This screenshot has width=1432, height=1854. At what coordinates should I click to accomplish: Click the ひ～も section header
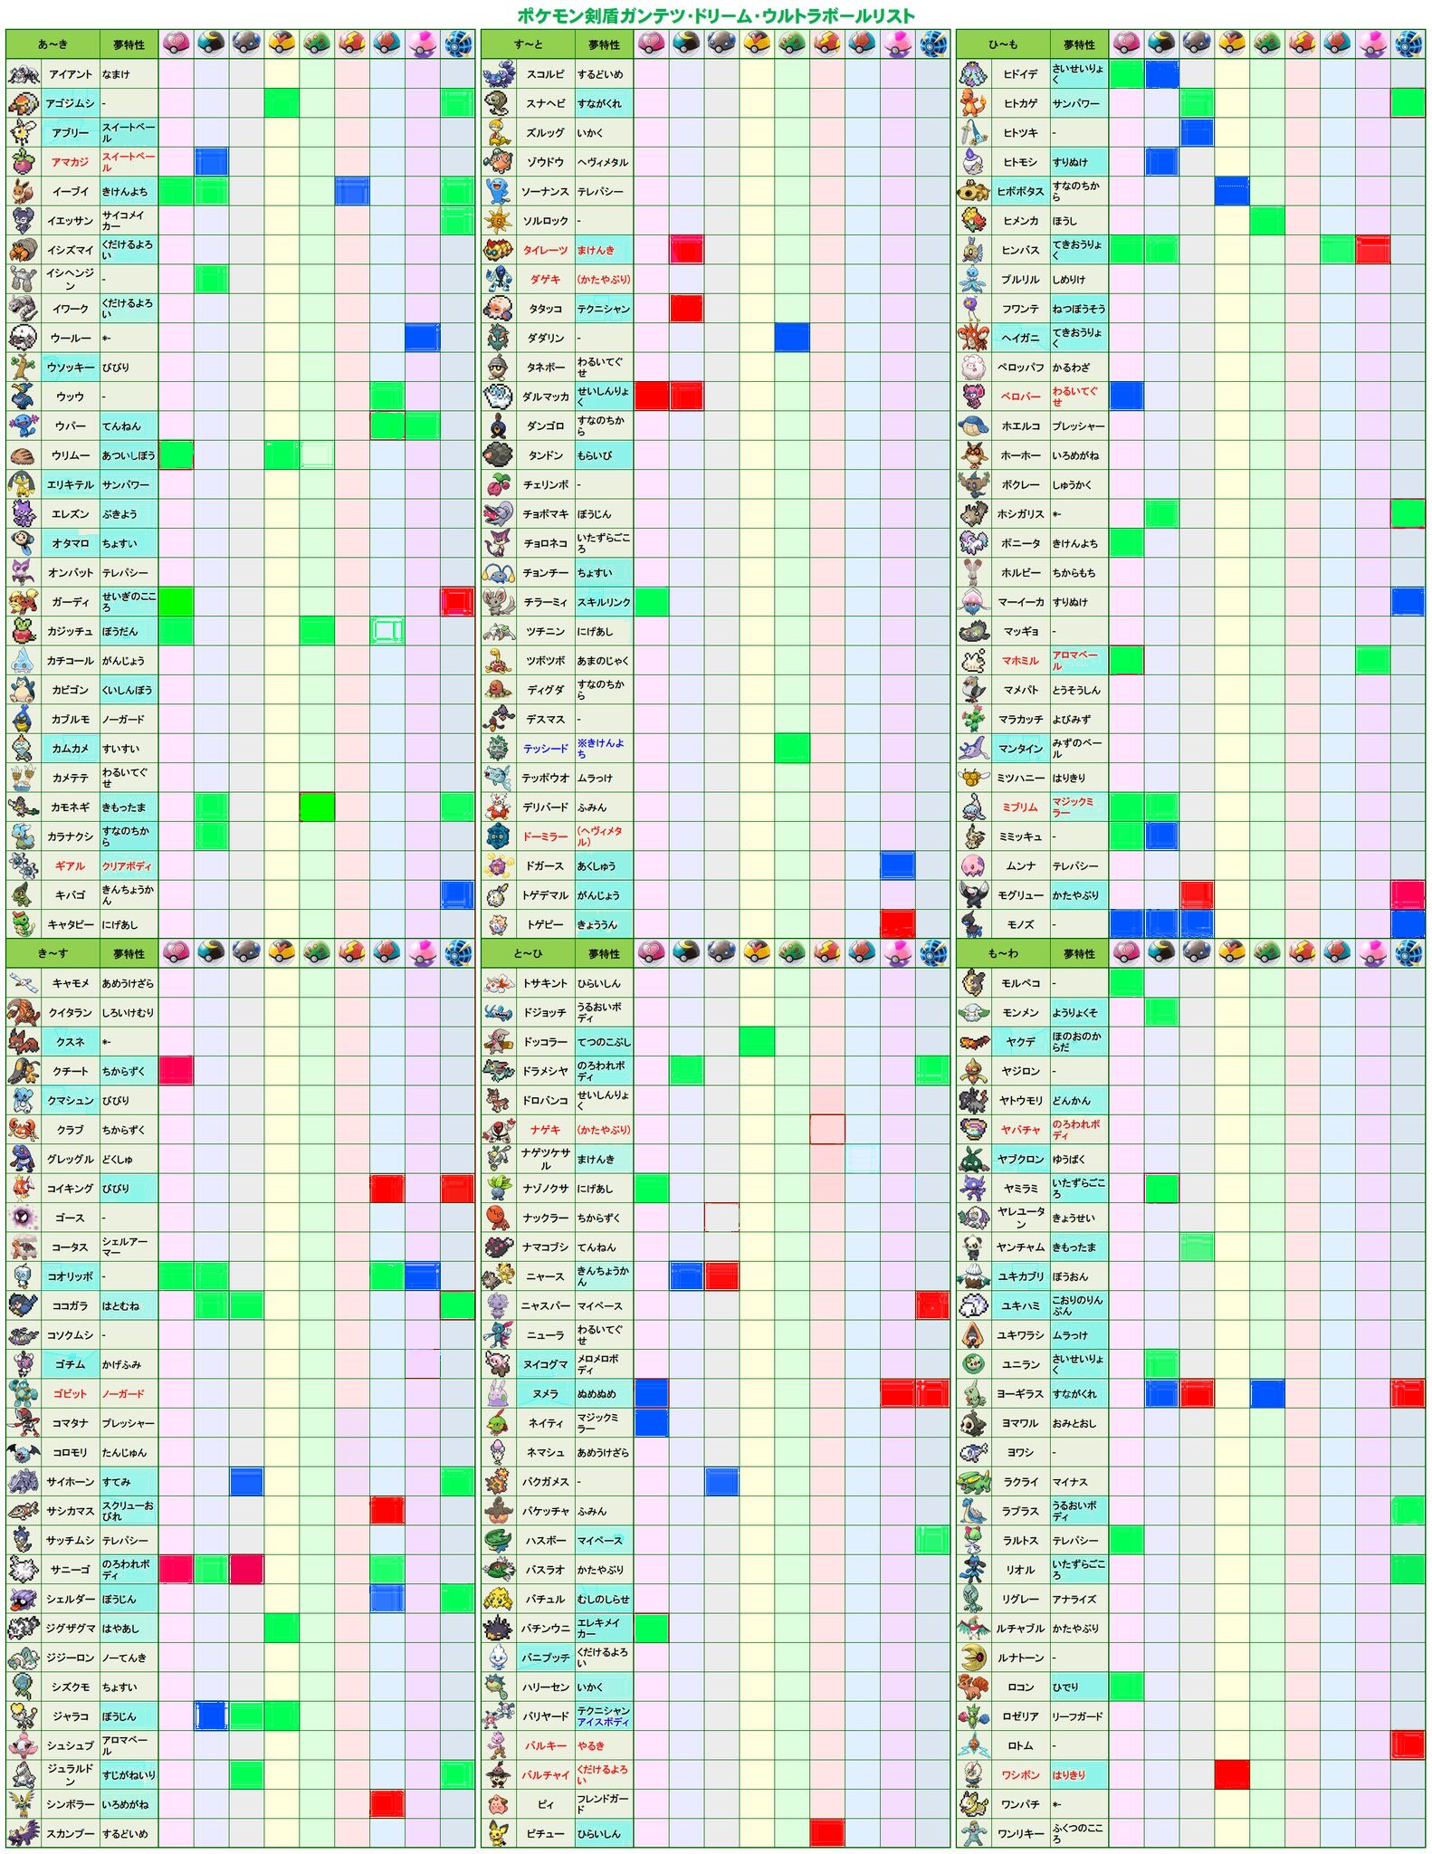(1003, 43)
